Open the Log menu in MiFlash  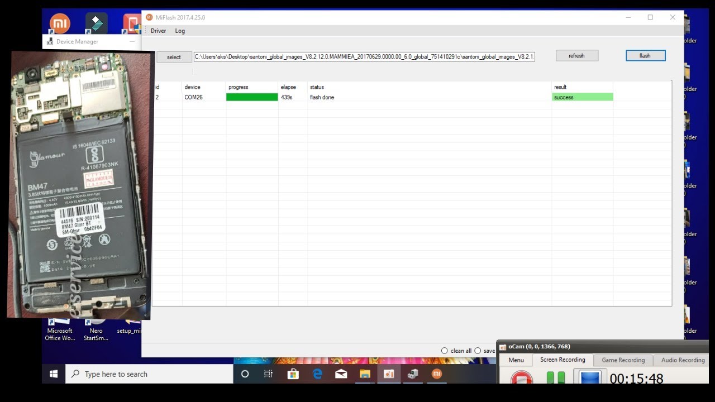180,31
